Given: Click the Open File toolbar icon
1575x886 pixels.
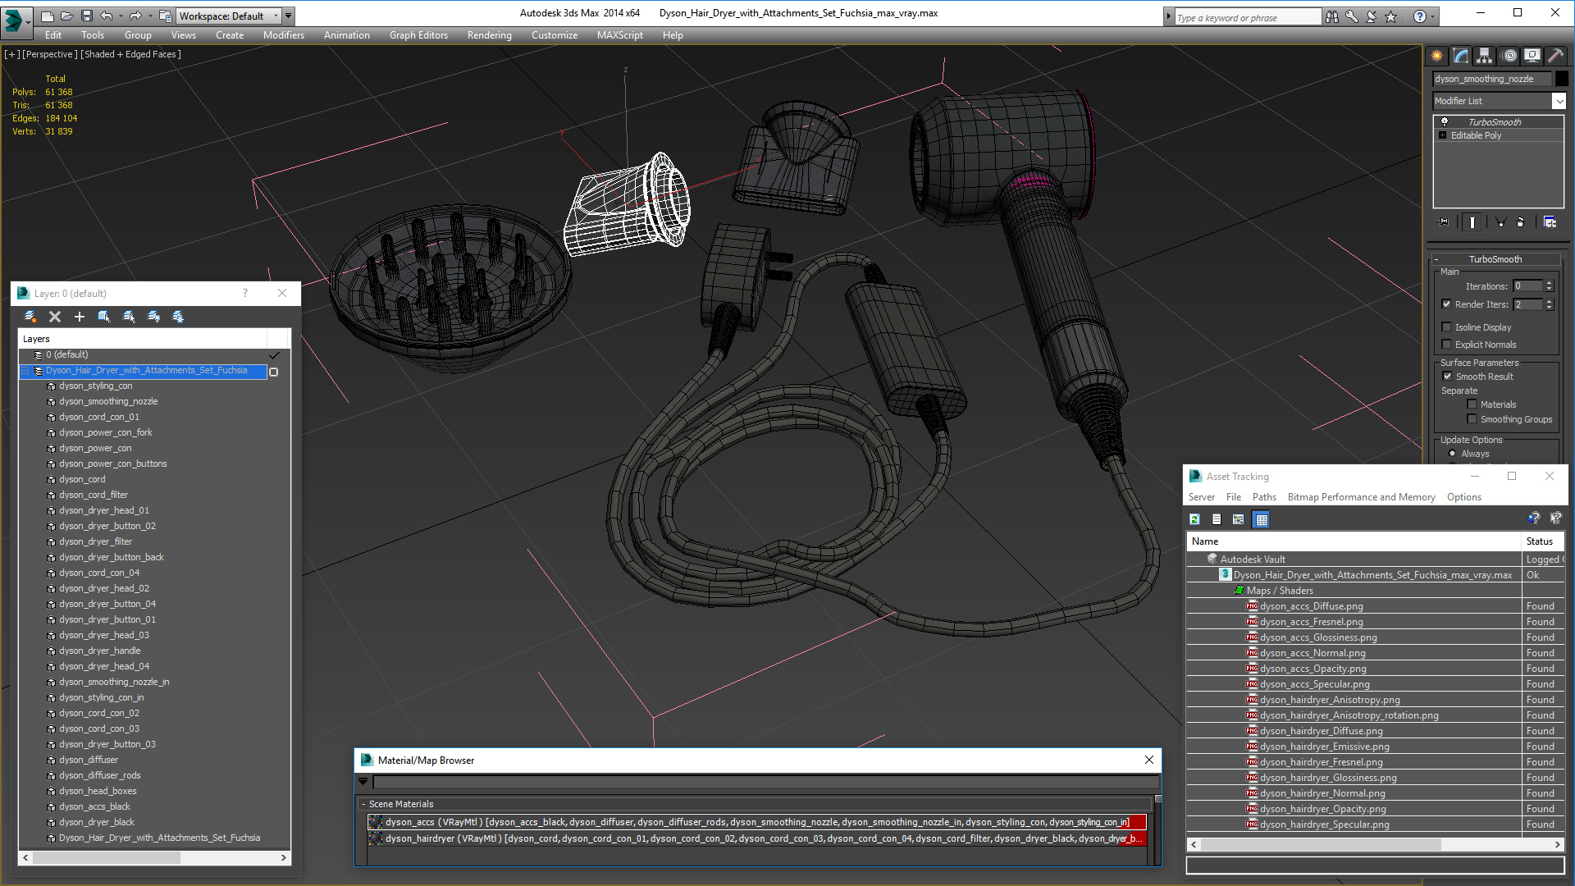Looking at the screenshot, I should pos(66,16).
